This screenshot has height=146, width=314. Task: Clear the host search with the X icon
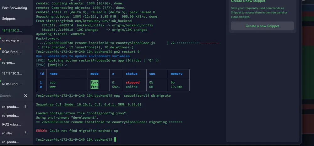26,96
